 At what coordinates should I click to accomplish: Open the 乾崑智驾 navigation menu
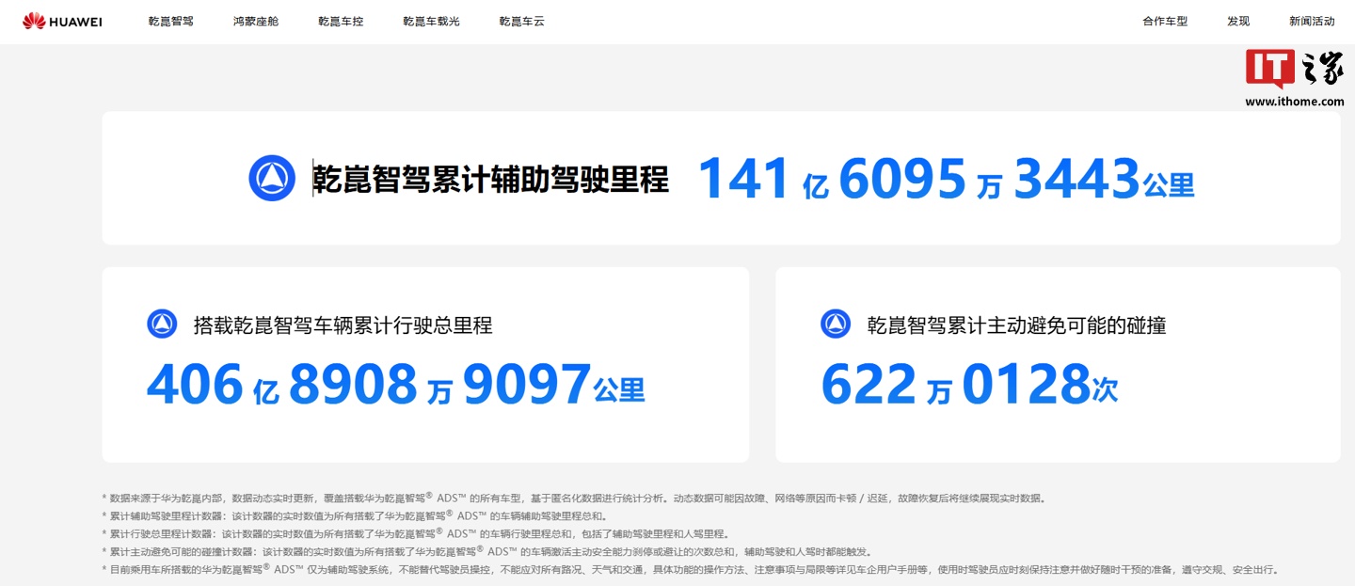(170, 21)
